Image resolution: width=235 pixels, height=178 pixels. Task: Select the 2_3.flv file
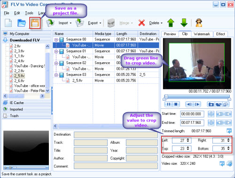point(19,51)
